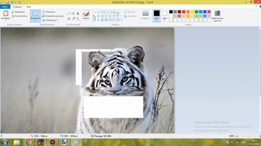Choose the Oval shape
Image resolution: width=261 pixels, height=146 pixels.
click(102, 12)
